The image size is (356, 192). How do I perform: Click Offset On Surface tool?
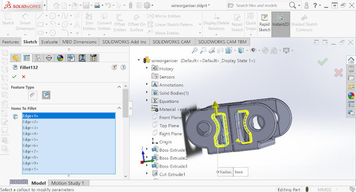point(137,24)
